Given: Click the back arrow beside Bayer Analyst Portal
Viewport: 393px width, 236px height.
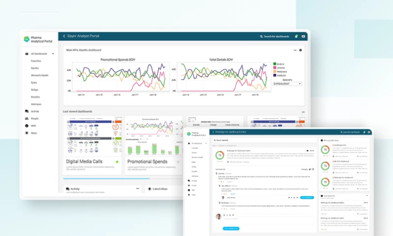Looking at the screenshot, I should (64, 36).
